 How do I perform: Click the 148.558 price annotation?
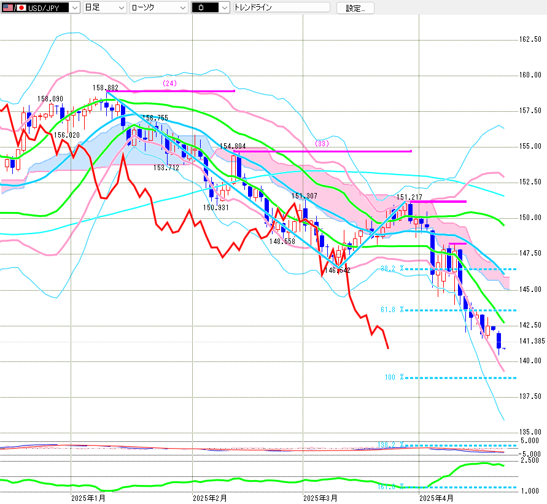pos(282,241)
